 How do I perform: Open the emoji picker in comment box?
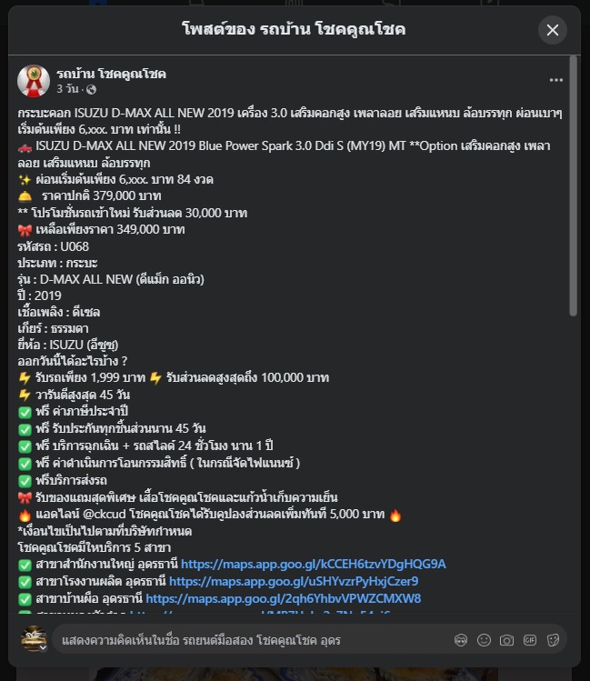pos(484,640)
